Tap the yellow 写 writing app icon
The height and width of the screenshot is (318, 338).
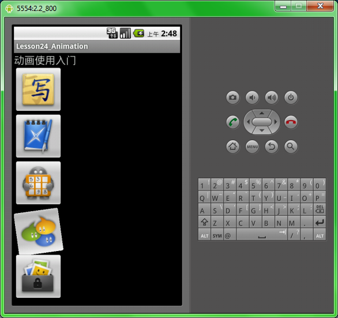[39, 89]
